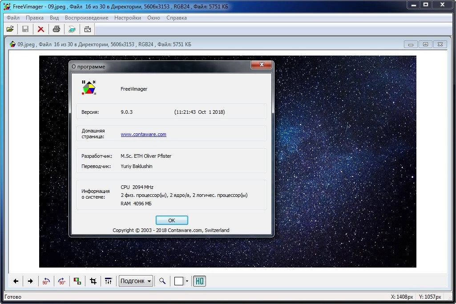456x304 pixels.
Task: Minimize the 09.jpeg child window
Action: [x=411, y=44]
